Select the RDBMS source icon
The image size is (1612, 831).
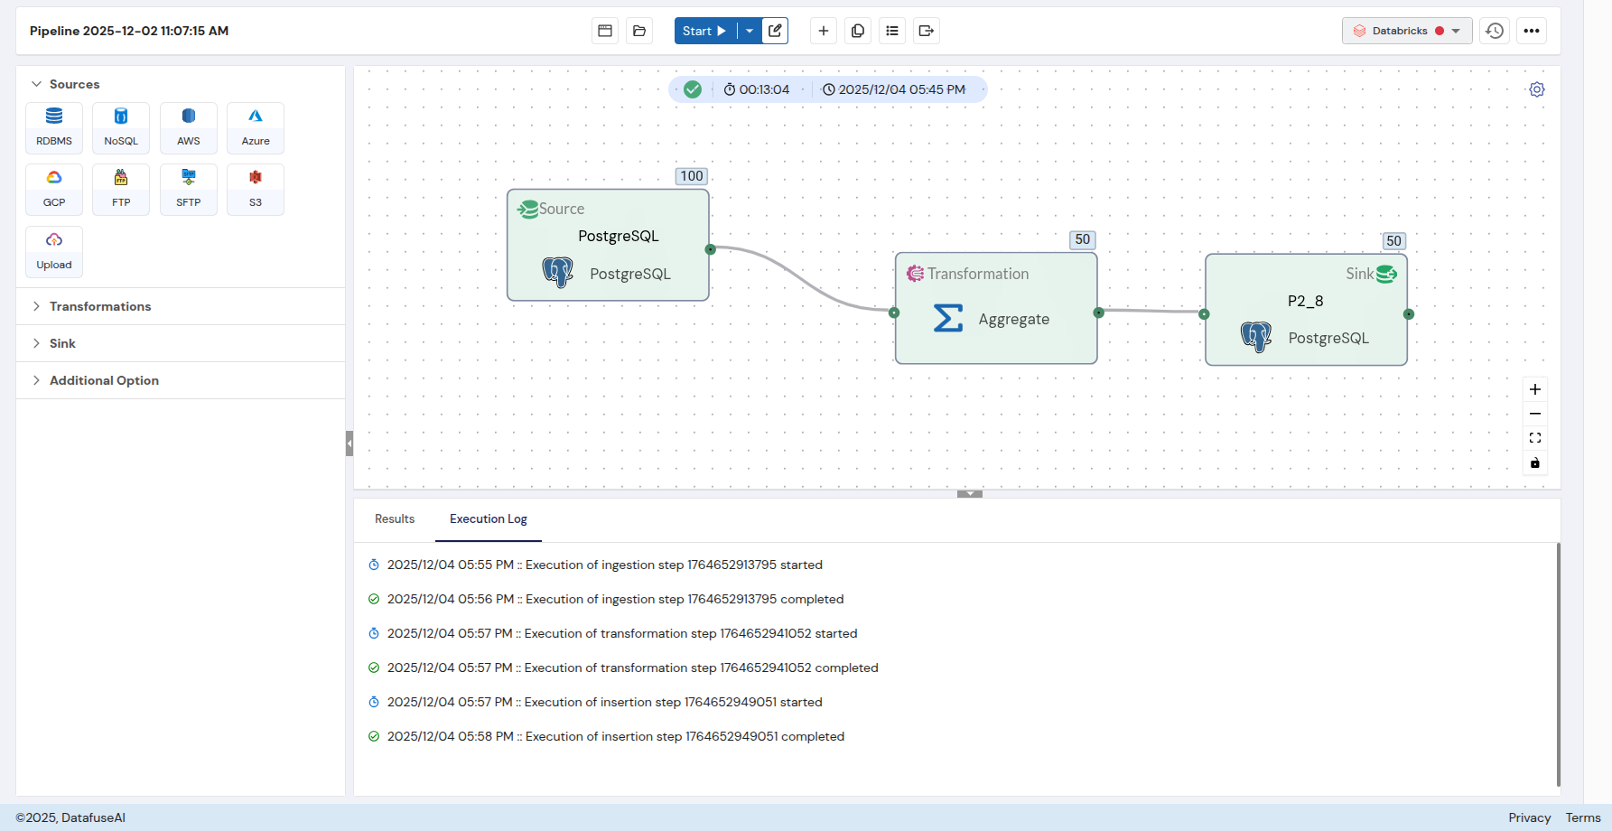point(53,127)
